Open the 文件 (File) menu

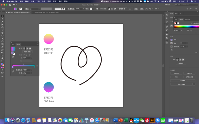tap(21, 1)
